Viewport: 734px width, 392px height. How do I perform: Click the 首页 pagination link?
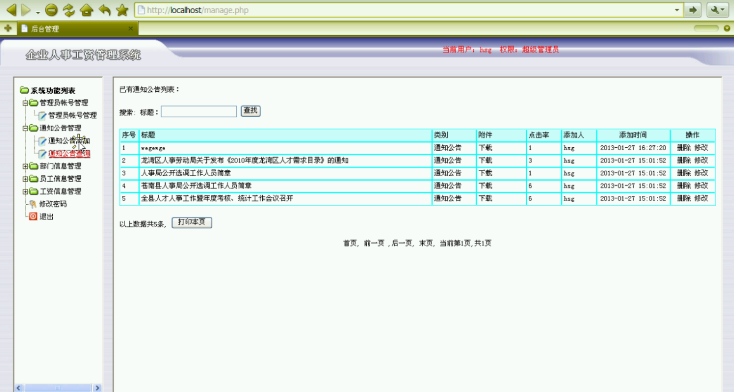point(350,243)
